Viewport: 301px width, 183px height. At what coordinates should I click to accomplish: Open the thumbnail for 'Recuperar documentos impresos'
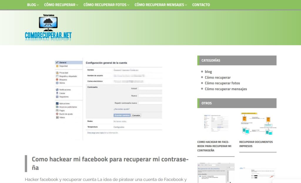tap(258, 124)
